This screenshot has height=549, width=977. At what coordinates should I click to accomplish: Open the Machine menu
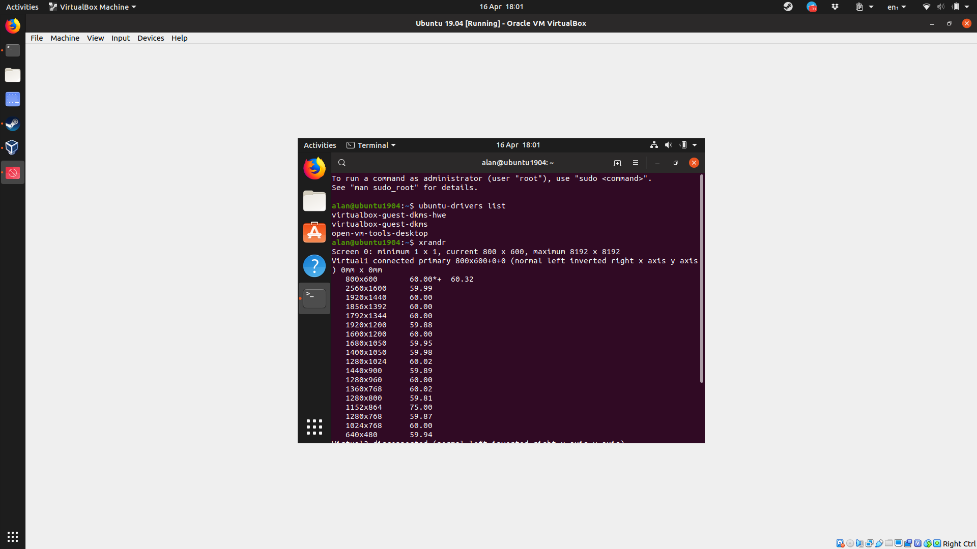point(65,38)
